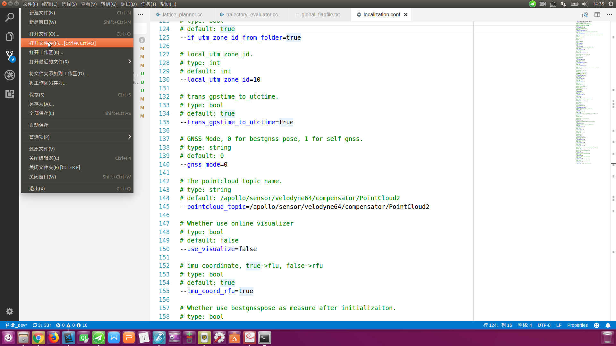616x346 pixels.
Task: Open the Explorer files icon
Action: [10, 37]
